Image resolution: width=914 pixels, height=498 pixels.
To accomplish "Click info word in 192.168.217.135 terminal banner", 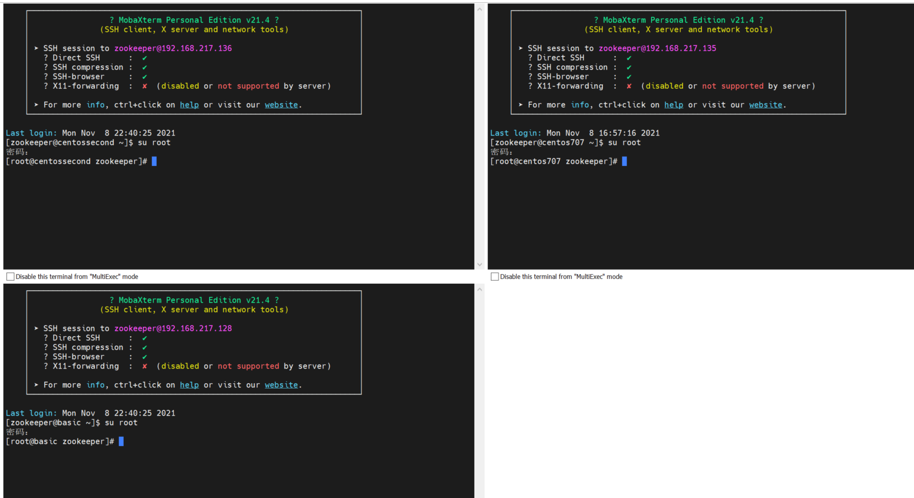I will [580, 105].
